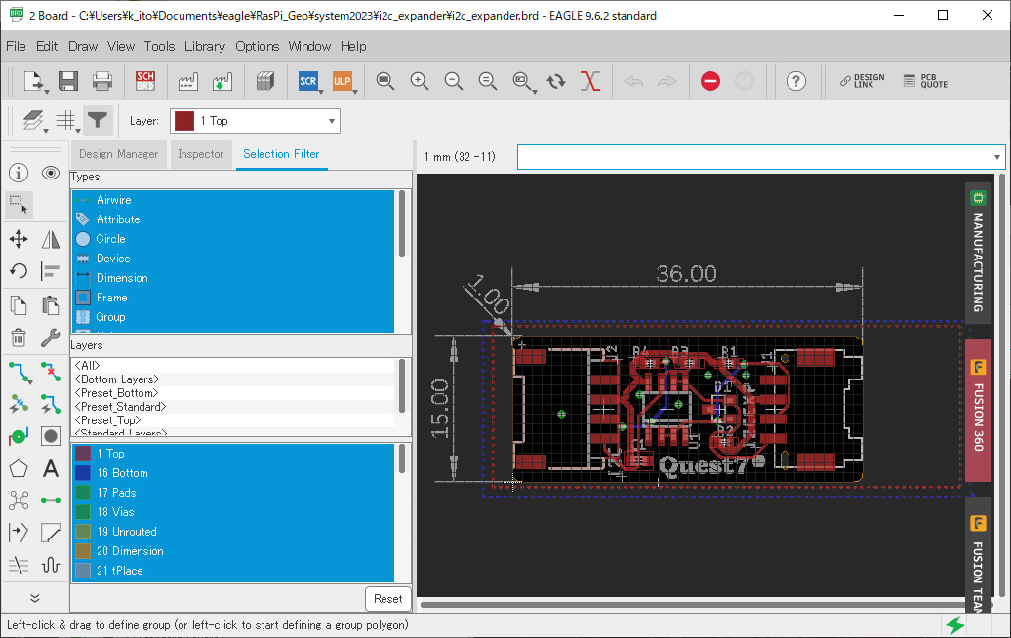Open the File menu
Viewport: 1011px width, 638px height.
tap(17, 47)
